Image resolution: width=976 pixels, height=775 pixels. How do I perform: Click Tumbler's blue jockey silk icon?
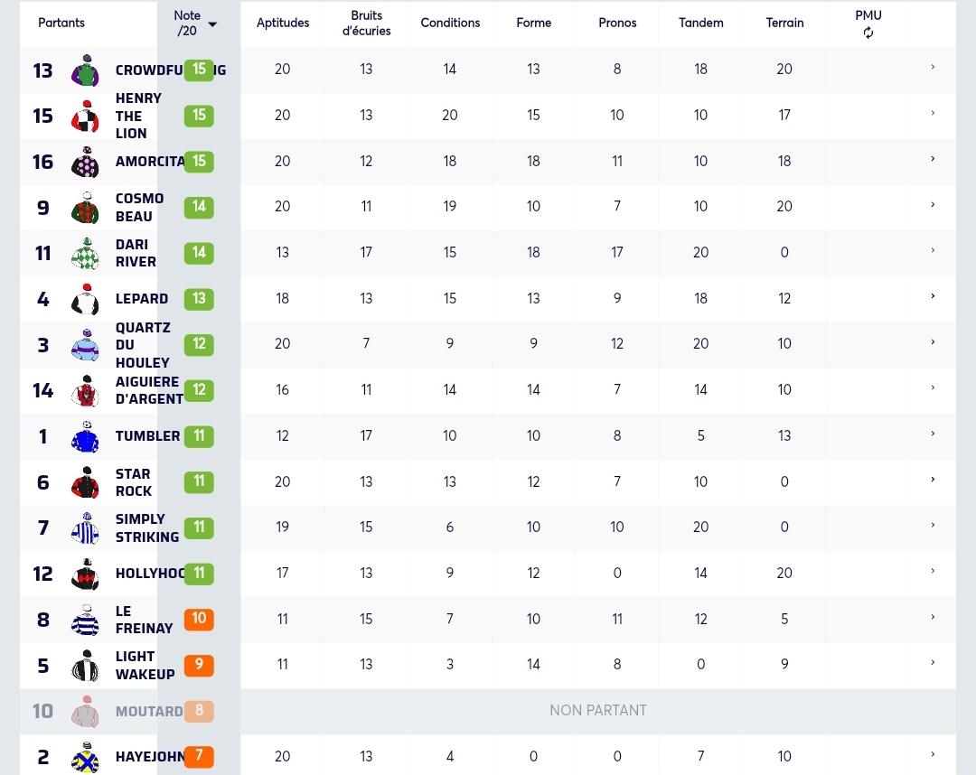[85, 436]
